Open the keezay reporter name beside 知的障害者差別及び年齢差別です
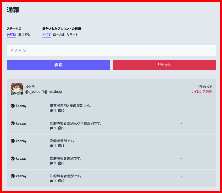Viewport: 222px width, 193px height. (21, 123)
